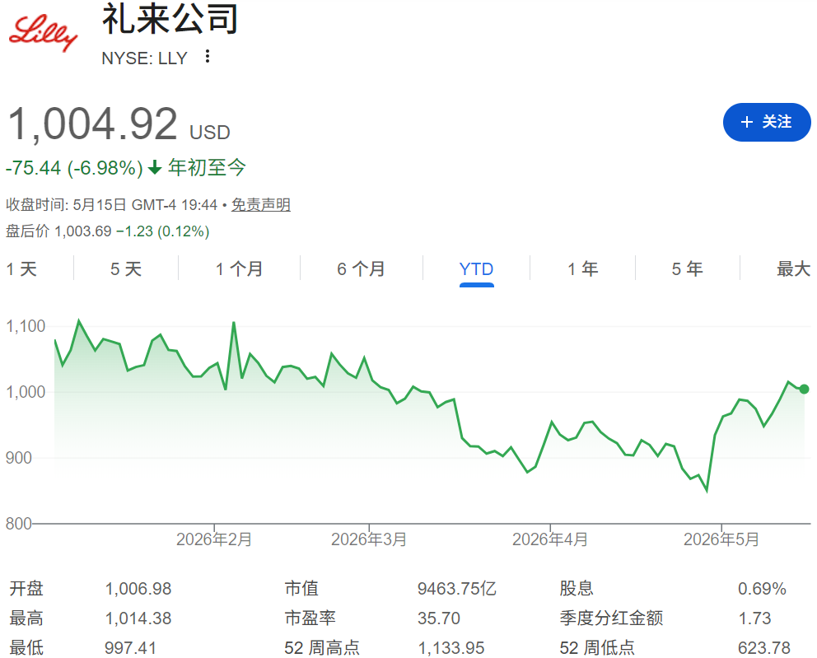817x658 pixels.
Task: Click the 市值 label
Action: [x=301, y=589]
